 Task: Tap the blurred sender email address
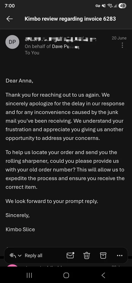(60, 39)
